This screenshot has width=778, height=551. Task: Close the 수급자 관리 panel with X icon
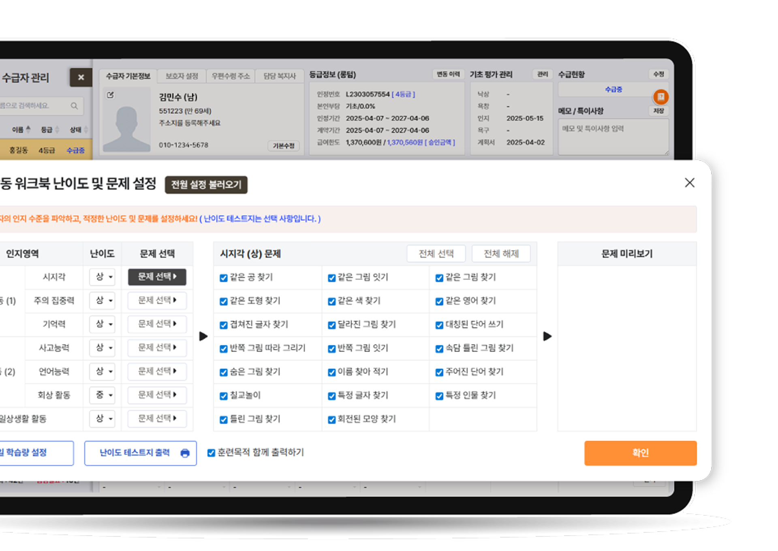click(81, 77)
